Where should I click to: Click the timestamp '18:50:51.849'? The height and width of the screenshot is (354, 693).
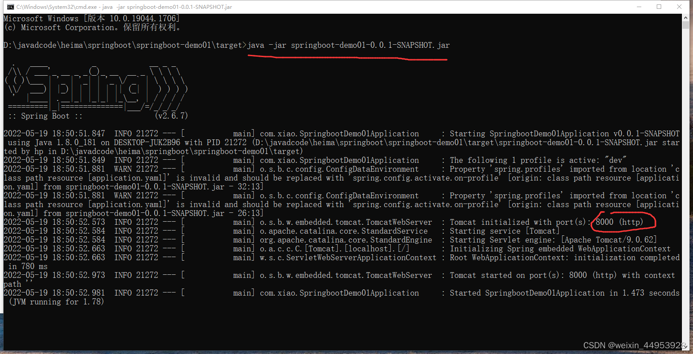pyautogui.click(x=79, y=160)
